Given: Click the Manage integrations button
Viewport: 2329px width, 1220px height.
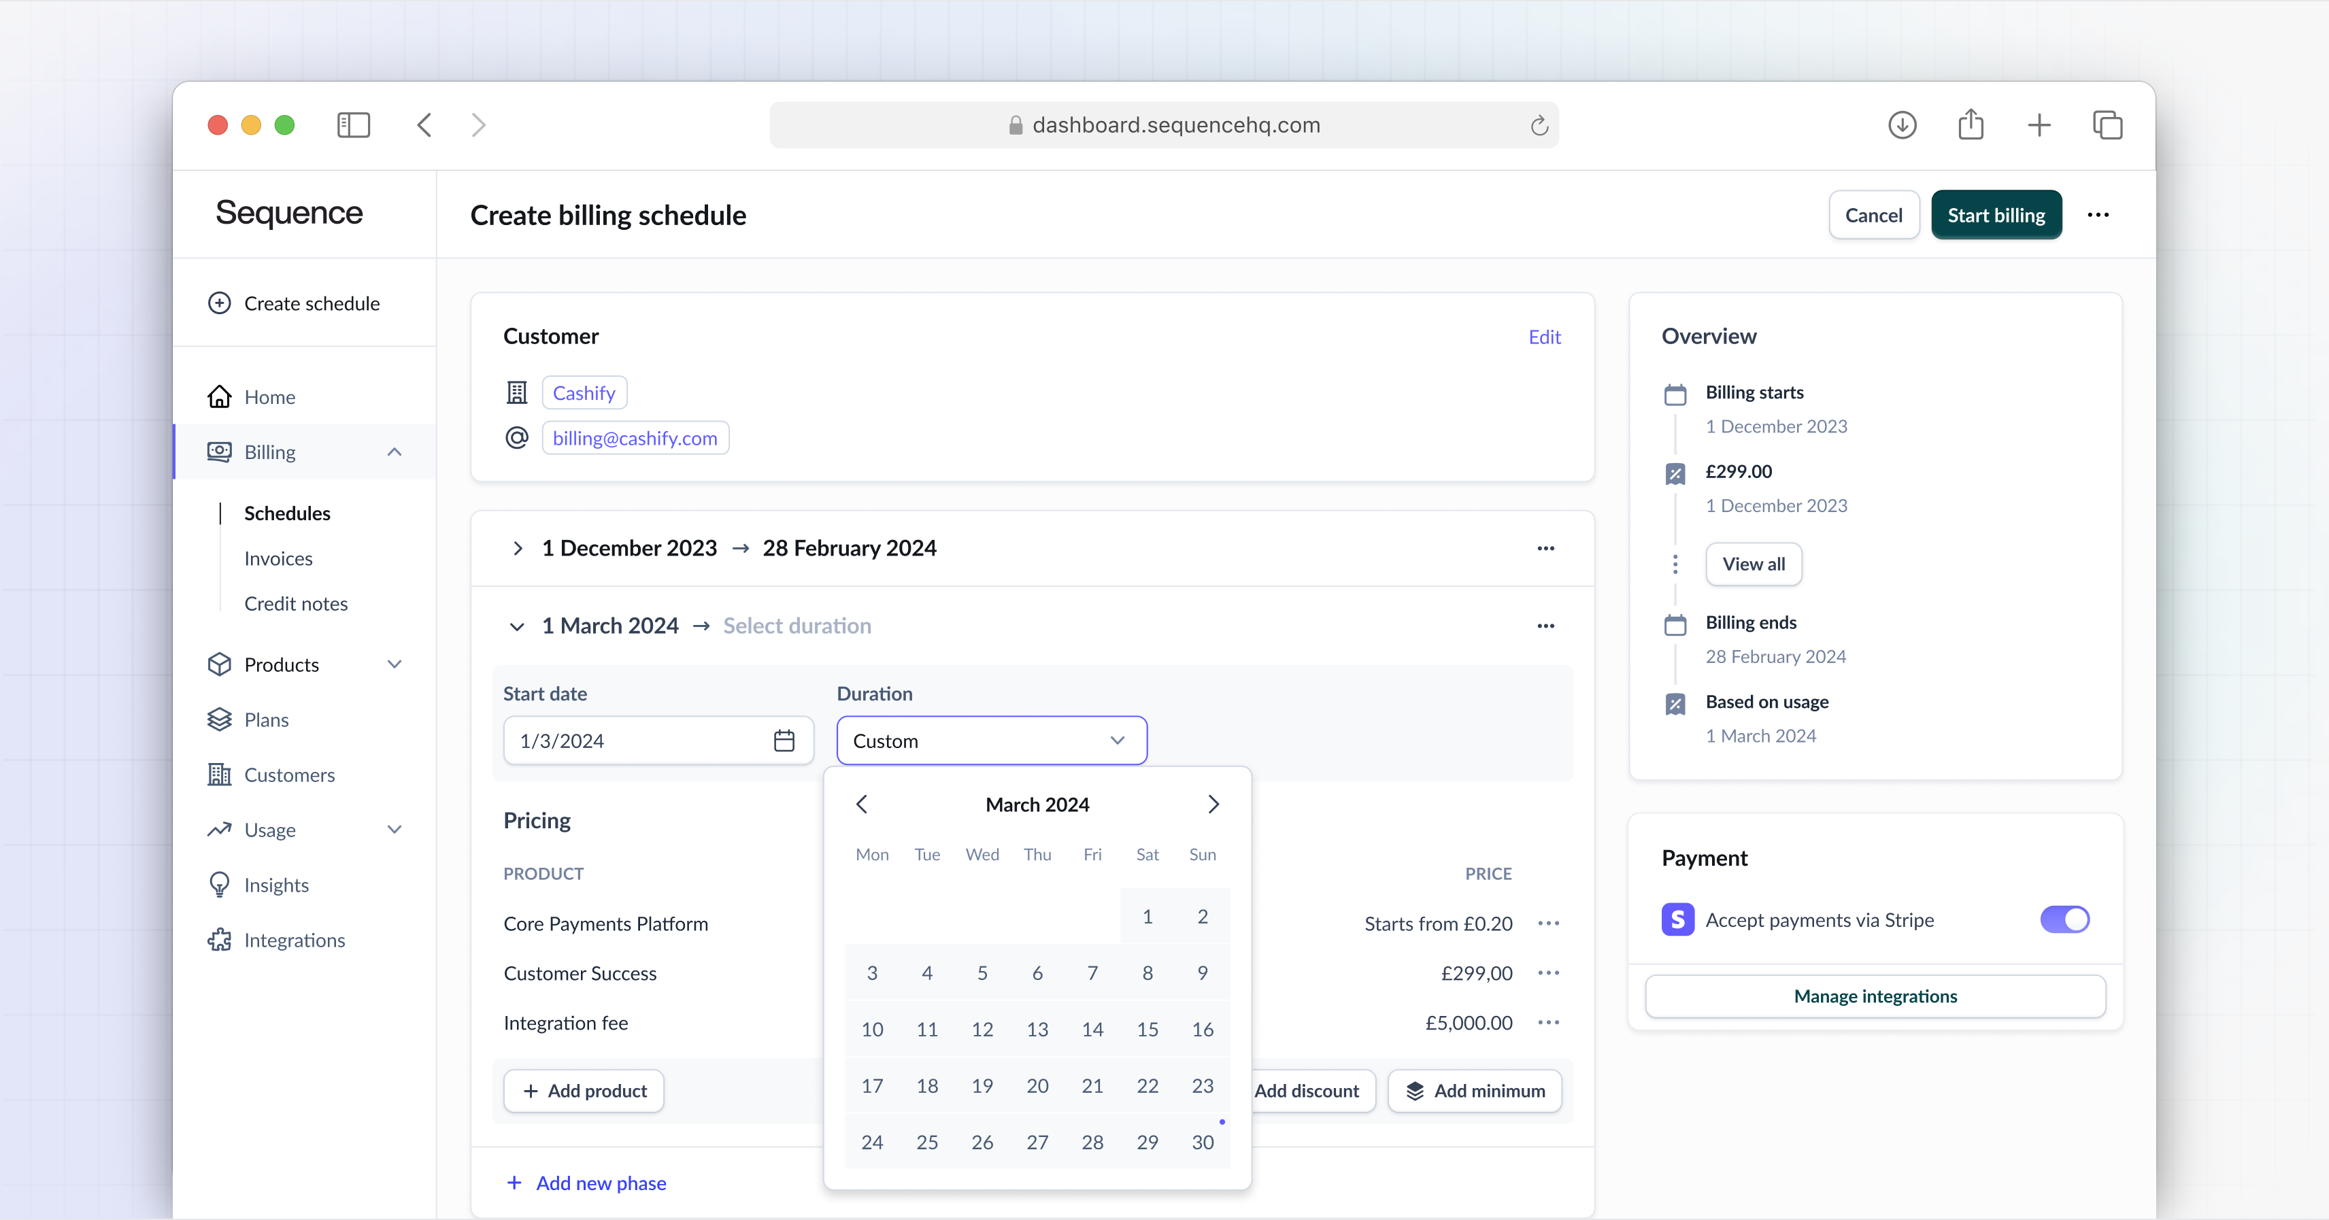Looking at the screenshot, I should pyautogui.click(x=1875, y=996).
